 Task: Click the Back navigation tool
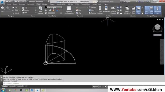click(3, 9)
